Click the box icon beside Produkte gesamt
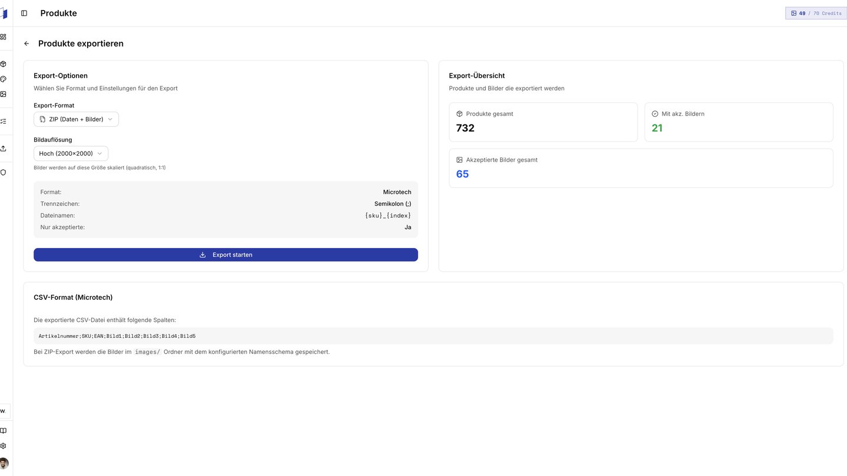This screenshot has height=476, width=847. pos(459,114)
